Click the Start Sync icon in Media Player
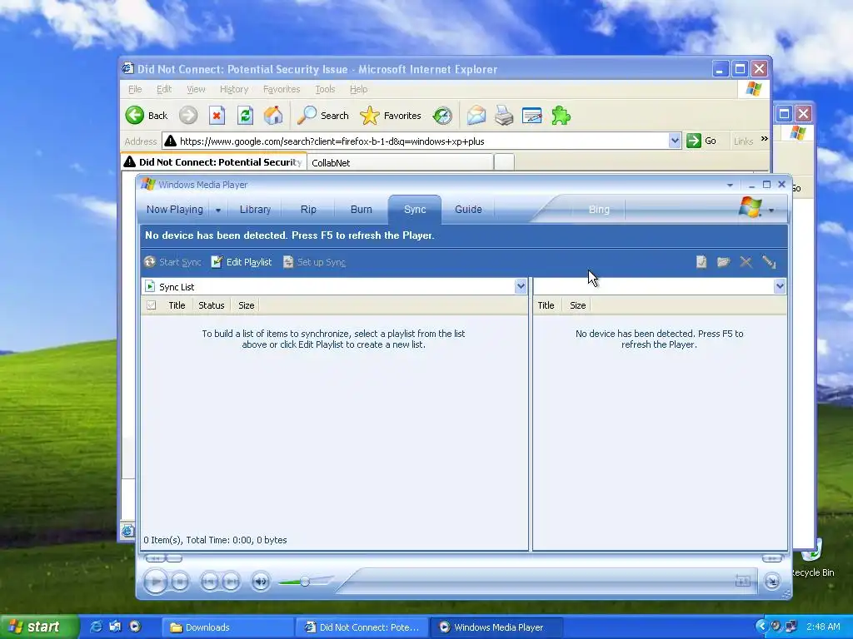This screenshot has height=639, width=853. tap(150, 262)
